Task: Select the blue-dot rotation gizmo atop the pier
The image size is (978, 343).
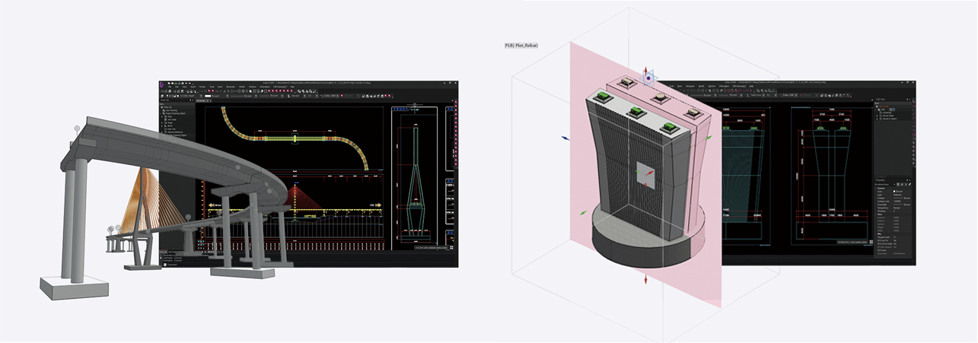Action: click(x=648, y=78)
